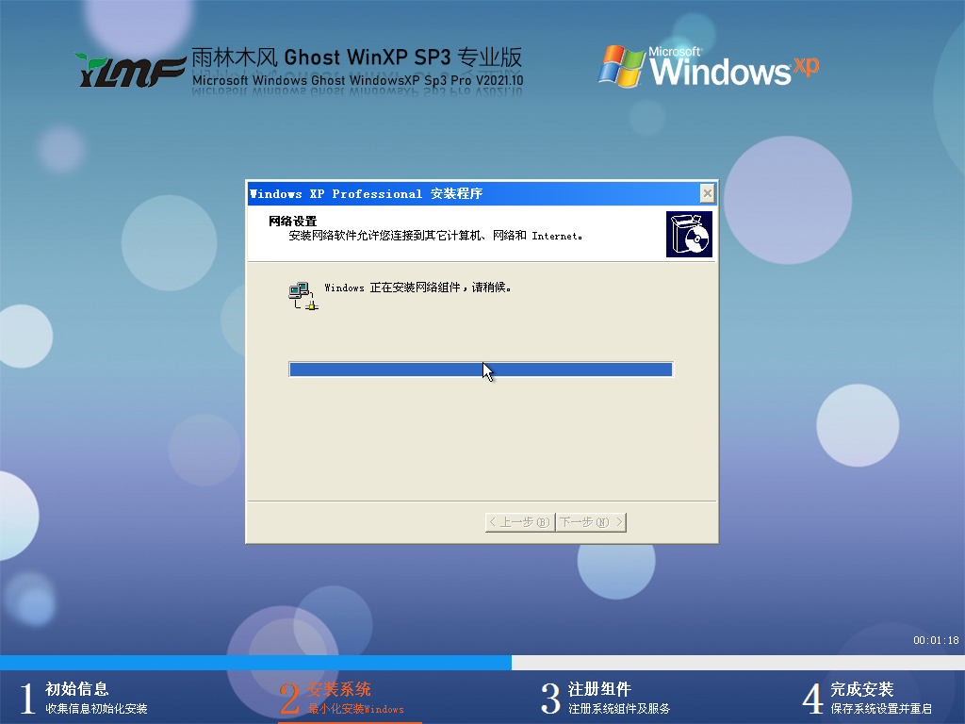This screenshot has width=965, height=724.
Task: Click the Windows XP package icon in dialog header
Action: click(x=689, y=232)
